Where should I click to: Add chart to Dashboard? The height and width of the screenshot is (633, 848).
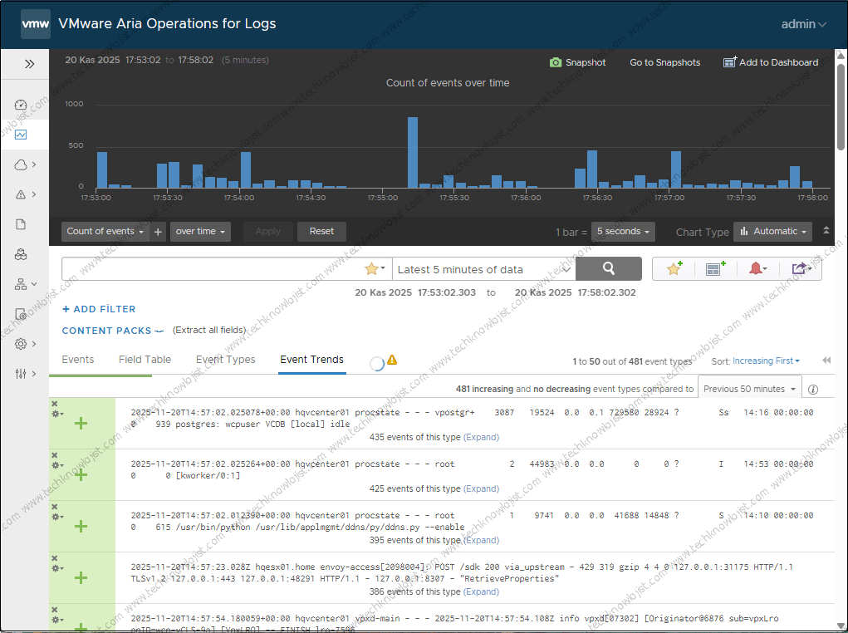point(771,62)
